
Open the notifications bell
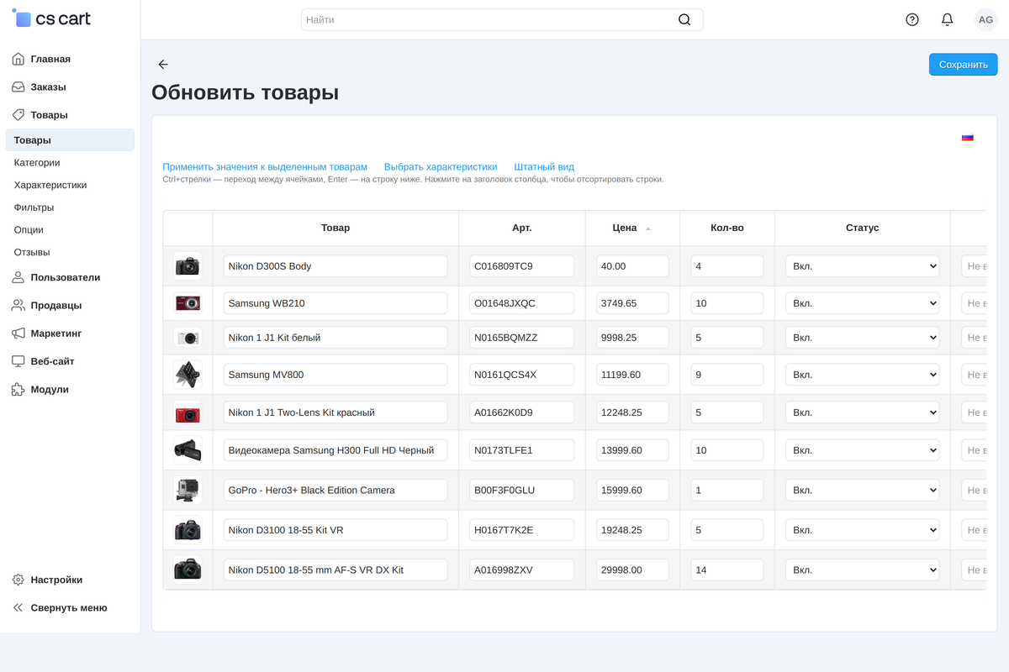pyautogui.click(x=948, y=19)
